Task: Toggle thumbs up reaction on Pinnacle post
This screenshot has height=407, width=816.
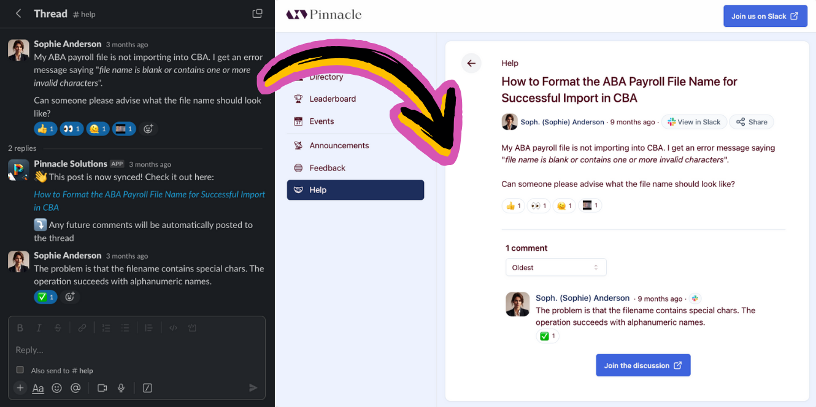Action: click(512, 206)
